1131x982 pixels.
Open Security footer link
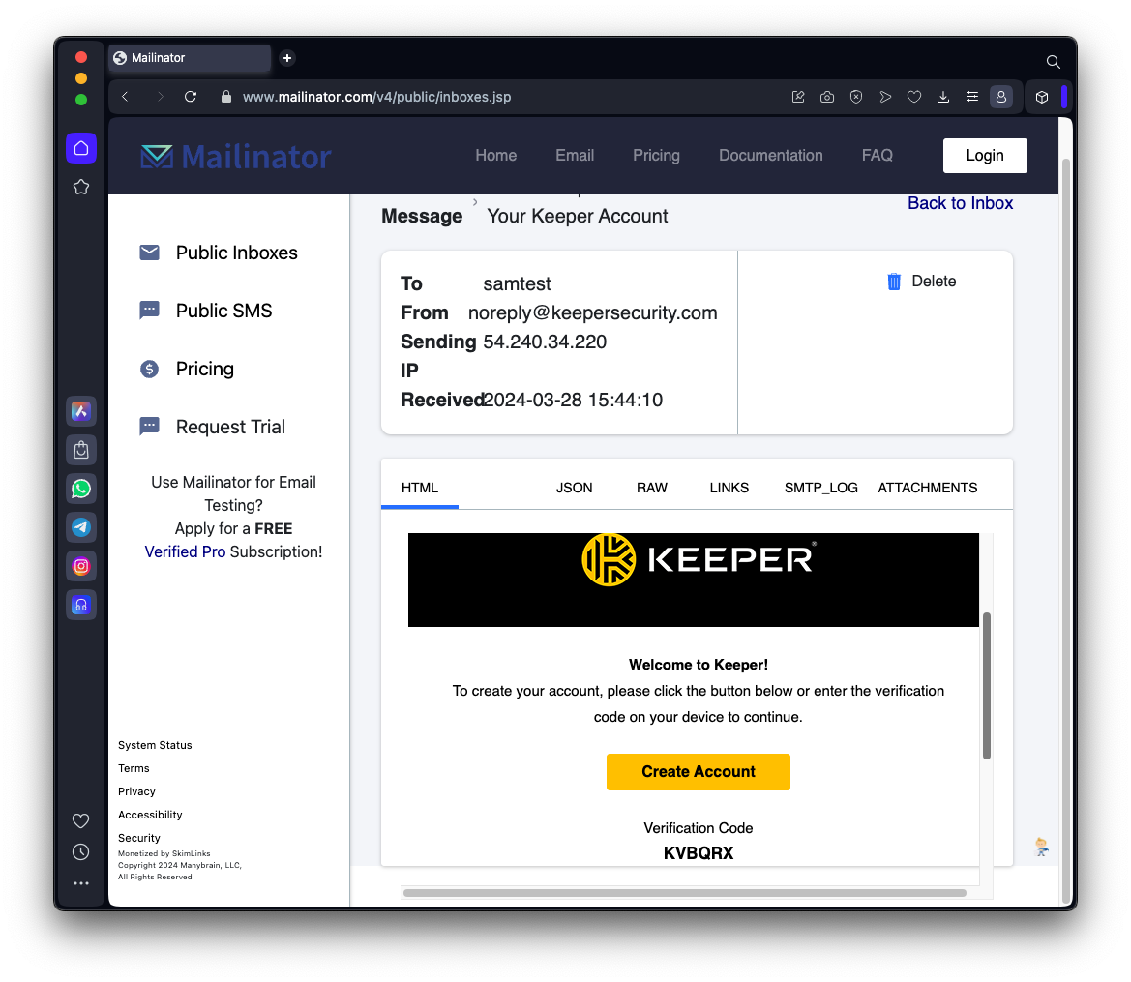pyautogui.click(x=139, y=838)
